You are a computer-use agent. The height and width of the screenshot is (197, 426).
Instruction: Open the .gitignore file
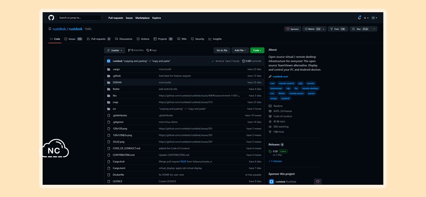[118, 122]
